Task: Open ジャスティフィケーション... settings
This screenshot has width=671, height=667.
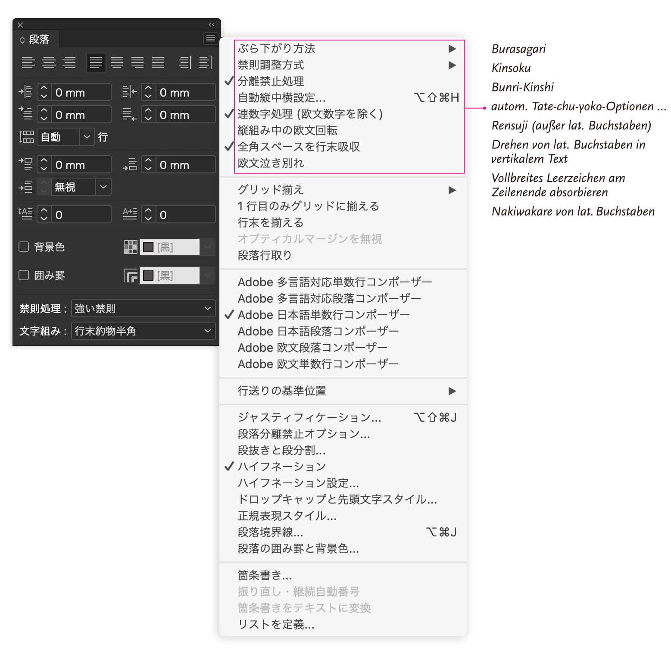Action: [x=309, y=417]
